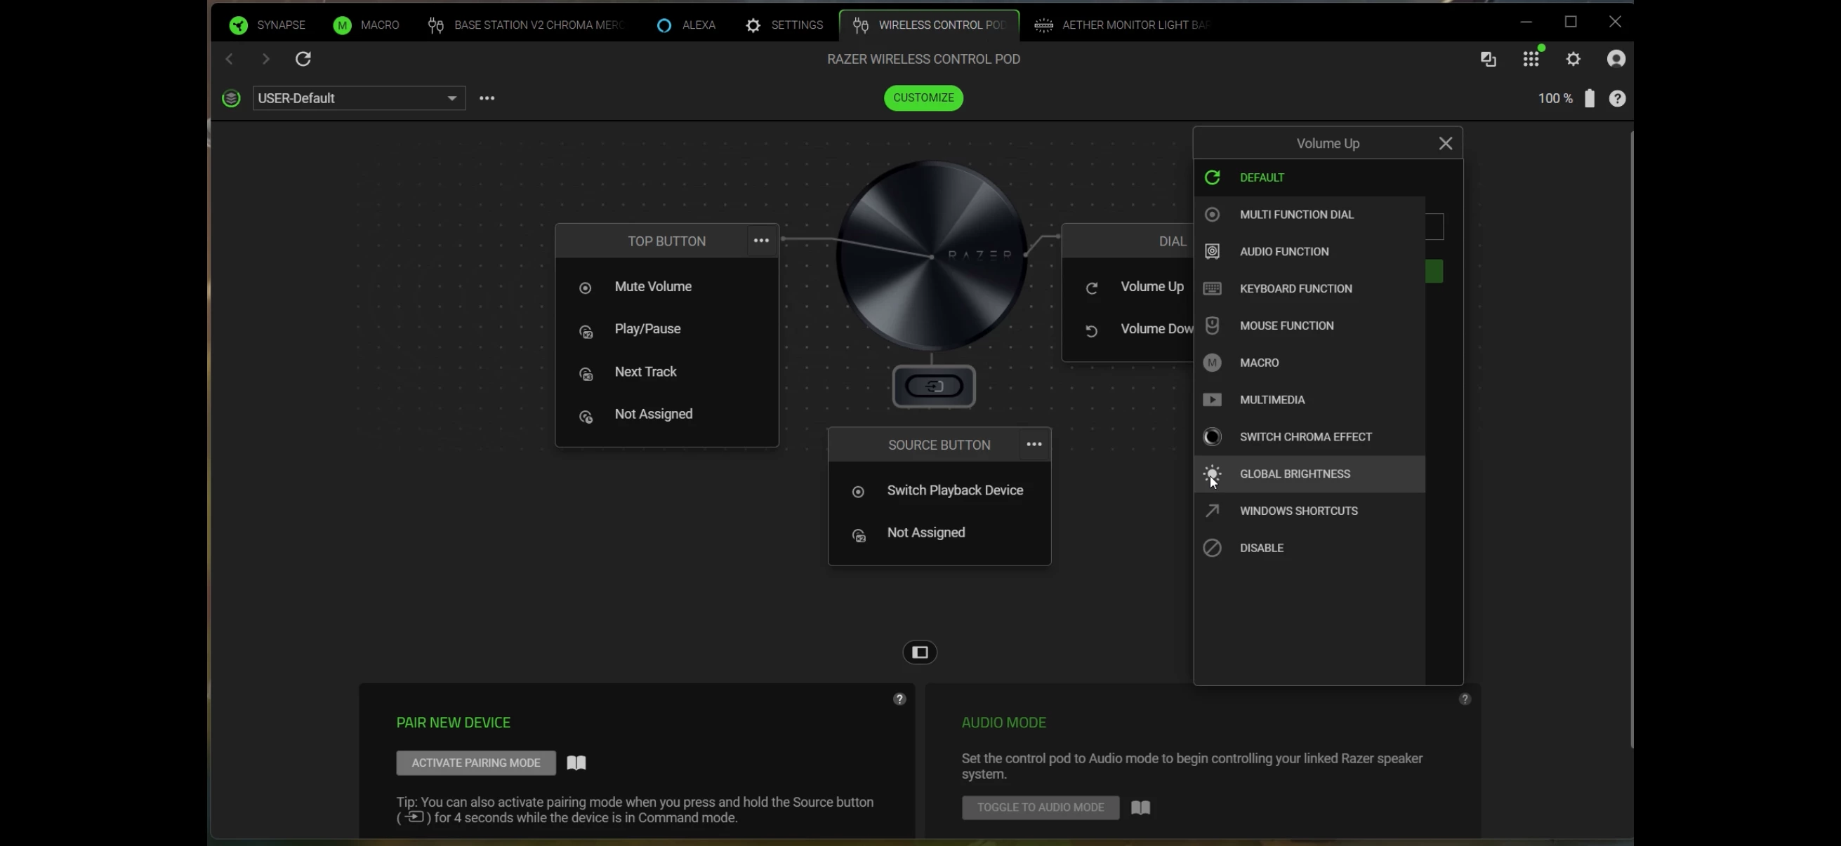Toggle the side view icon below device
Image resolution: width=1841 pixels, height=846 pixels.
point(920,652)
